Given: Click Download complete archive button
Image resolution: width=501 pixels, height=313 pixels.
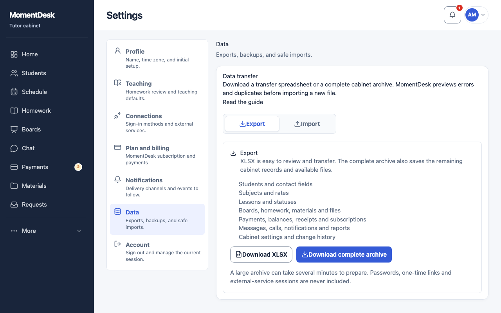Looking at the screenshot, I should coord(344,254).
